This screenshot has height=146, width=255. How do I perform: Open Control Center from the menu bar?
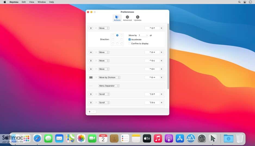(x=245, y=2)
